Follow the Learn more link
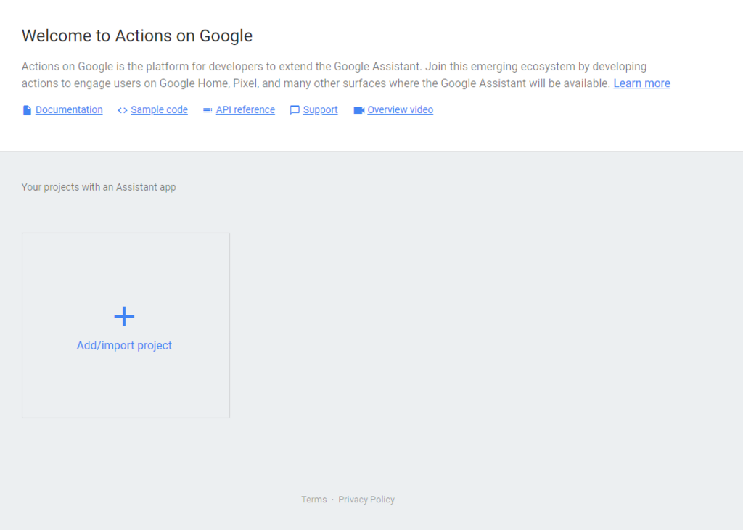The height and width of the screenshot is (530, 743). (641, 83)
